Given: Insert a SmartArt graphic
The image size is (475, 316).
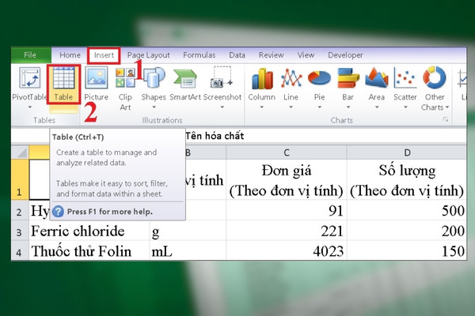Looking at the screenshot, I should [x=185, y=84].
